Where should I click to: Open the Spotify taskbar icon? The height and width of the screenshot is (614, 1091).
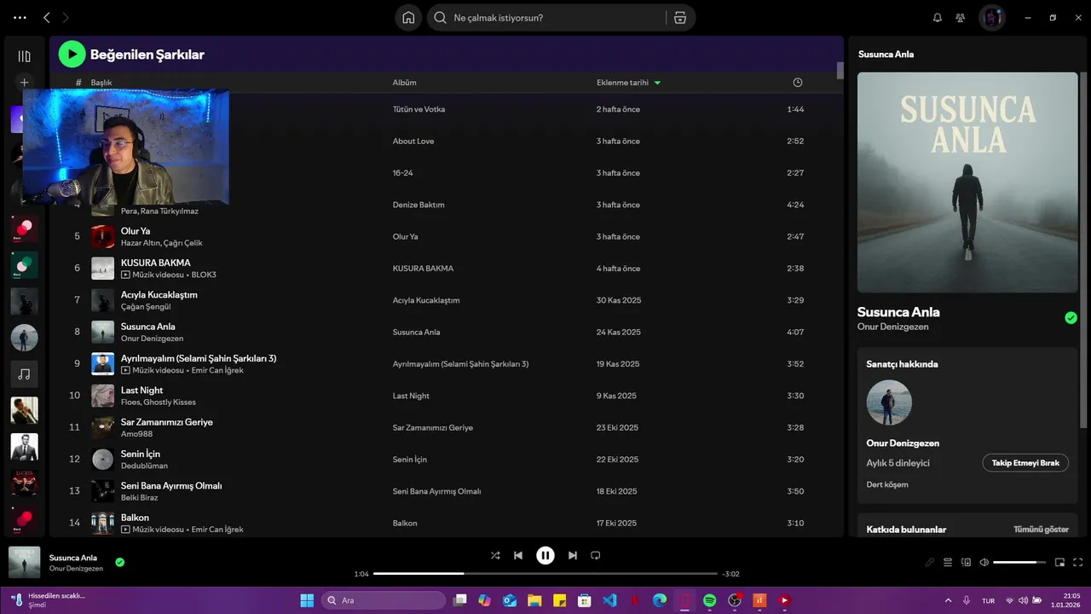[x=710, y=600]
